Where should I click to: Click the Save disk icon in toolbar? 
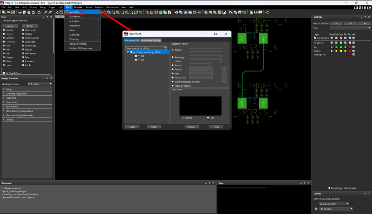click(x=13, y=12)
